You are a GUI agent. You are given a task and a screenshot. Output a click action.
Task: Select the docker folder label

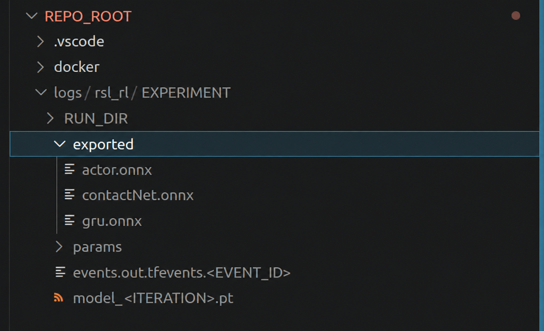point(77,67)
